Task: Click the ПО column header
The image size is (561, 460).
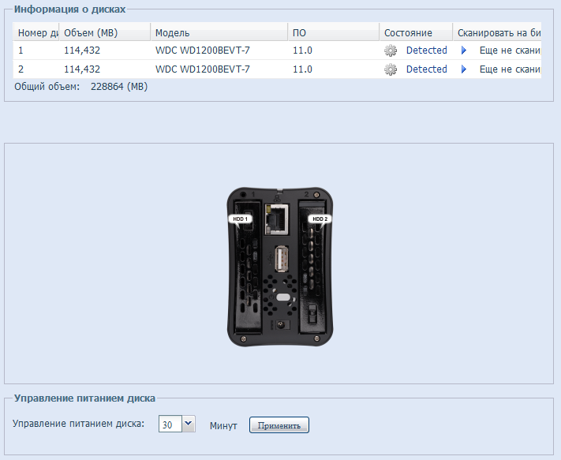Action: click(334, 32)
